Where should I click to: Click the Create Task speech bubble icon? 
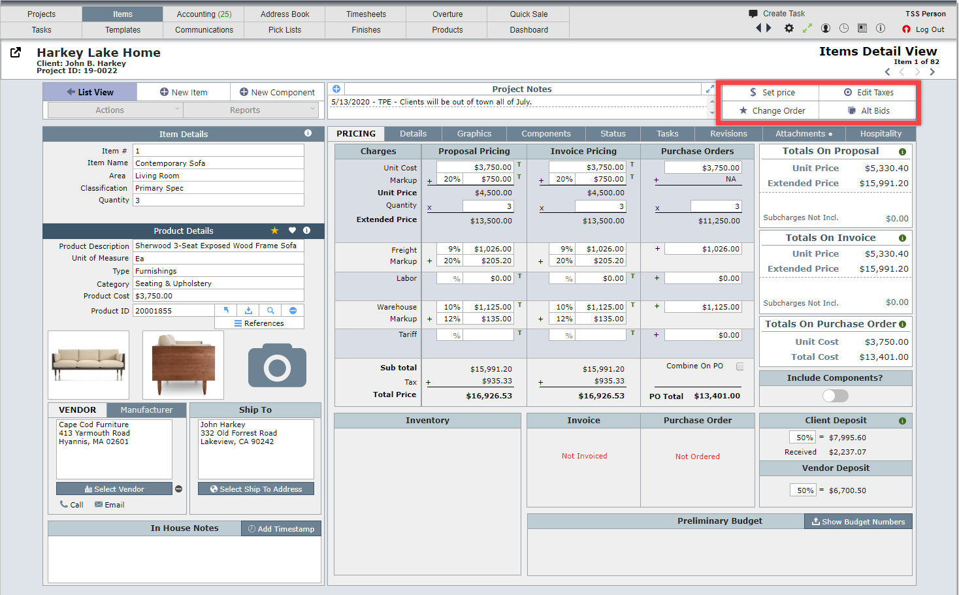point(753,14)
